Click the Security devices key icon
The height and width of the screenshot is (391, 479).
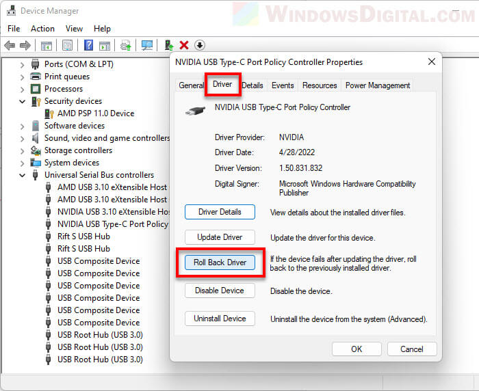(36, 101)
